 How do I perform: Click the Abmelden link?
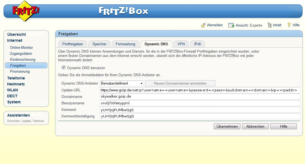coord(215,25)
